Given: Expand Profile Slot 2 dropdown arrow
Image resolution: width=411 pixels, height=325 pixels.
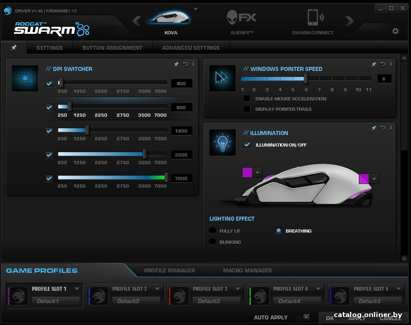Looking at the screenshot, I should [x=157, y=289].
